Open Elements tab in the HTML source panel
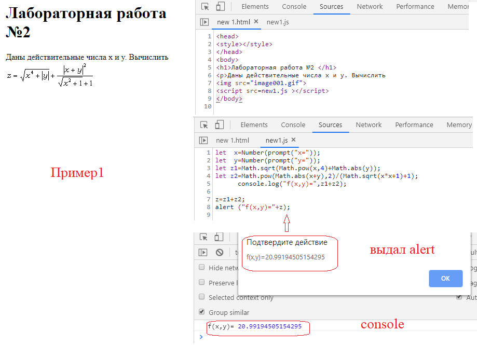 (x=255, y=7)
